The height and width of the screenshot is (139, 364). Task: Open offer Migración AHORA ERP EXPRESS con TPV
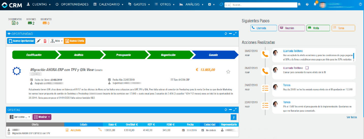click(31, 133)
